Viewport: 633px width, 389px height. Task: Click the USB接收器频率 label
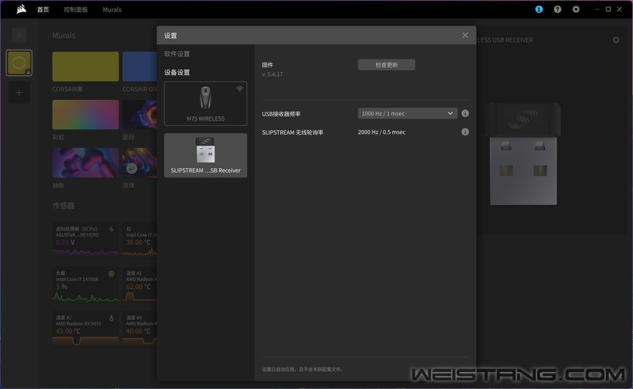[281, 114]
